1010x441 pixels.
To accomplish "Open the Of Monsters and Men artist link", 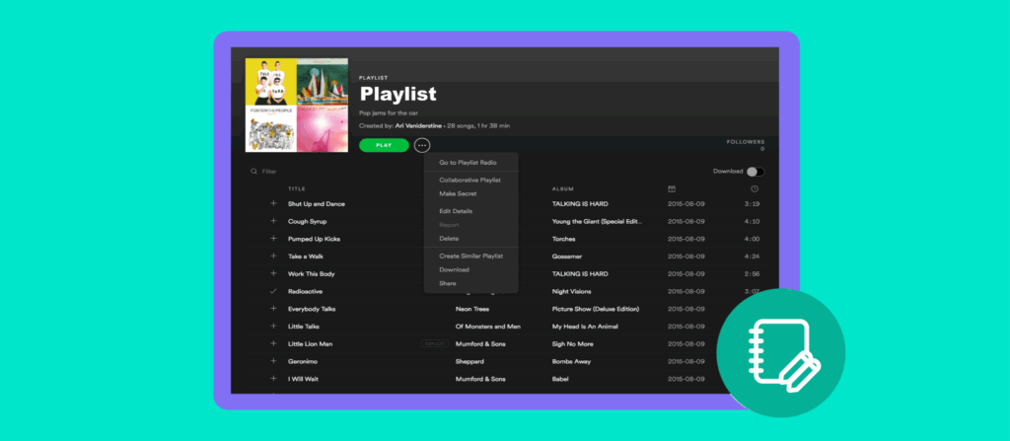I will coord(487,327).
